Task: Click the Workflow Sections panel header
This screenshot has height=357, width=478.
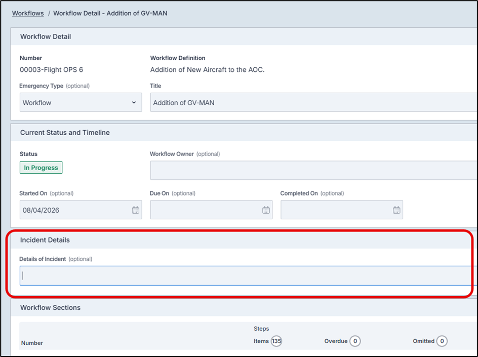Action: [50, 308]
